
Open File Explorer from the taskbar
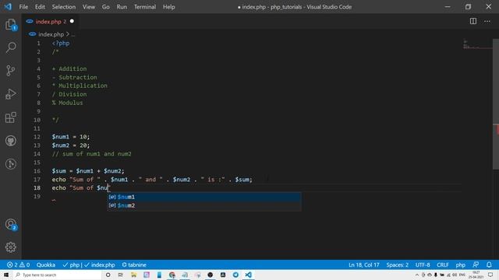coord(133,275)
